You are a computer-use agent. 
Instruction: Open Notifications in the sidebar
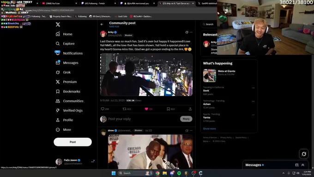point(69,53)
